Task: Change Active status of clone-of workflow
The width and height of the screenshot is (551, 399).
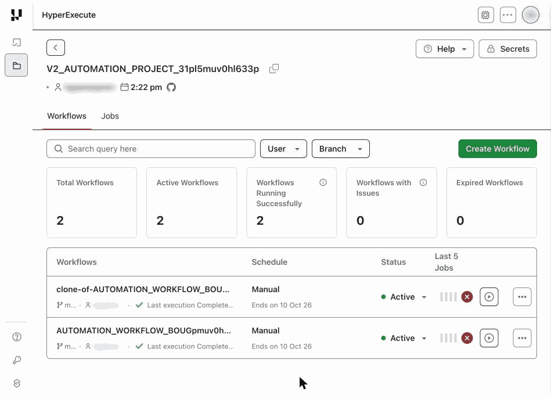Action: point(404,297)
